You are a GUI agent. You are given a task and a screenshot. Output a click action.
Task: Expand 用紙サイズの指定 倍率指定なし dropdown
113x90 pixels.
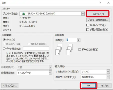(x=108, y=77)
